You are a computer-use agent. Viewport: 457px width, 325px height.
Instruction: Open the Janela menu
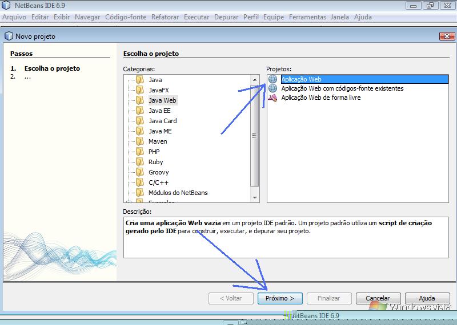[339, 17]
